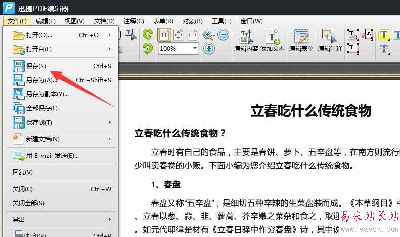The height and width of the screenshot is (237, 400).
Task: Select the marquee zoom tool icon
Action: point(209,35)
